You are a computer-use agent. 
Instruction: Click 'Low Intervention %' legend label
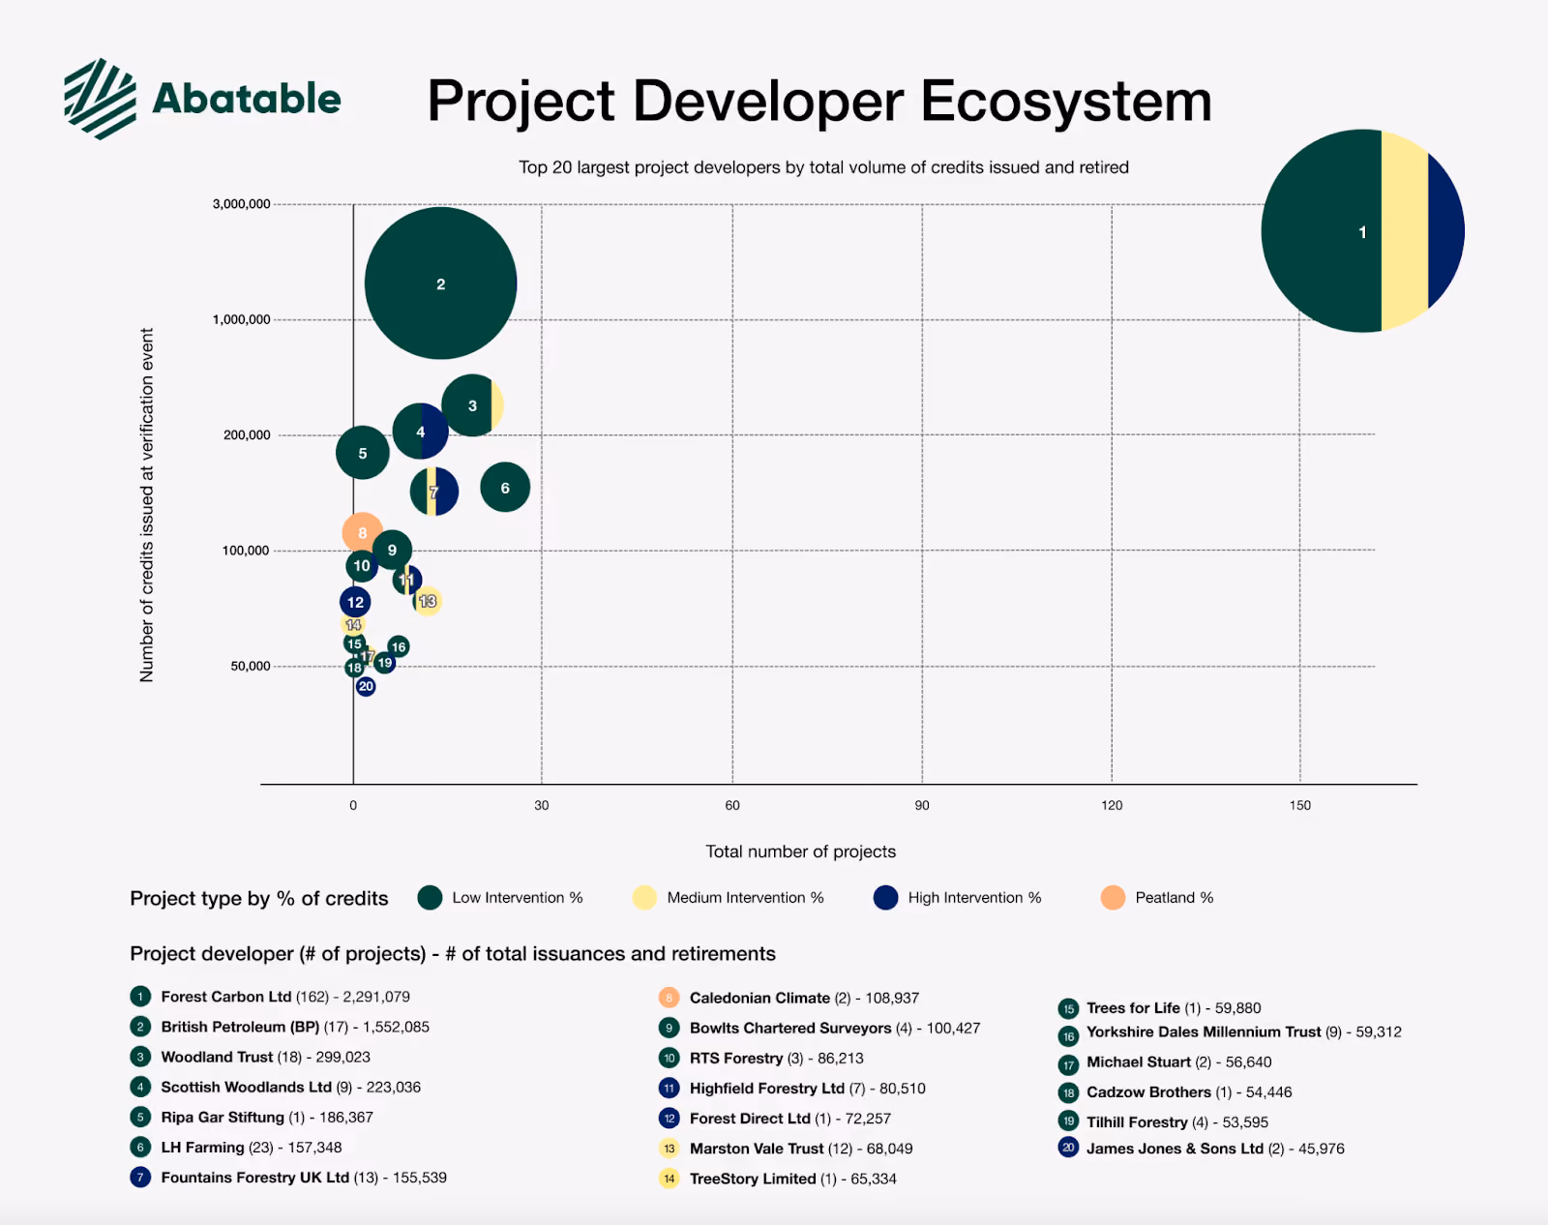(x=518, y=898)
